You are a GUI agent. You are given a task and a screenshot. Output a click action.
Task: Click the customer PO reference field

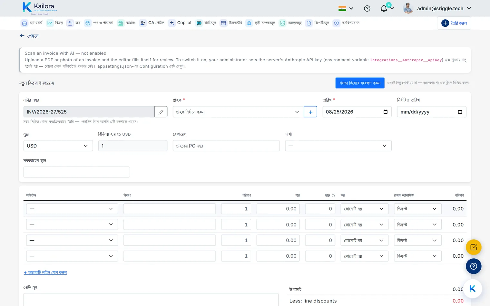pyautogui.click(x=226, y=146)
